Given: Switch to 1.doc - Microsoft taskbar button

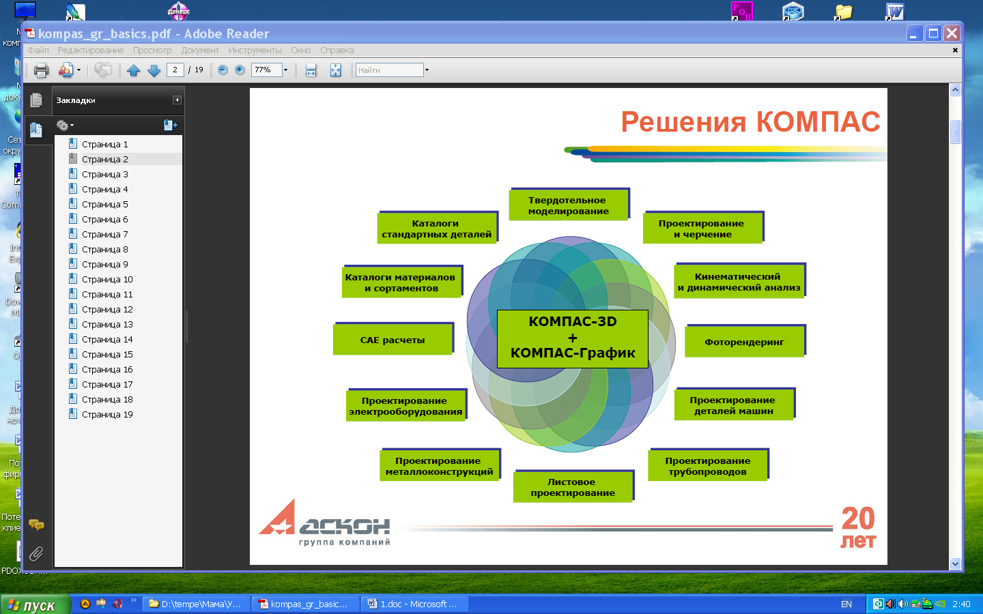Looking at the screenshot, I should [x=414, y=604].
